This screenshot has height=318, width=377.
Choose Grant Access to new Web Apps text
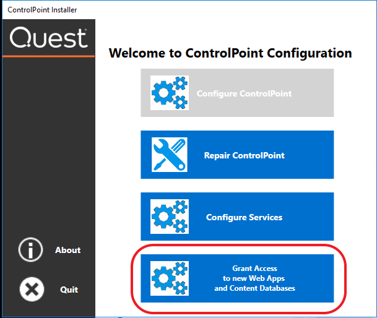pos(254,278)
